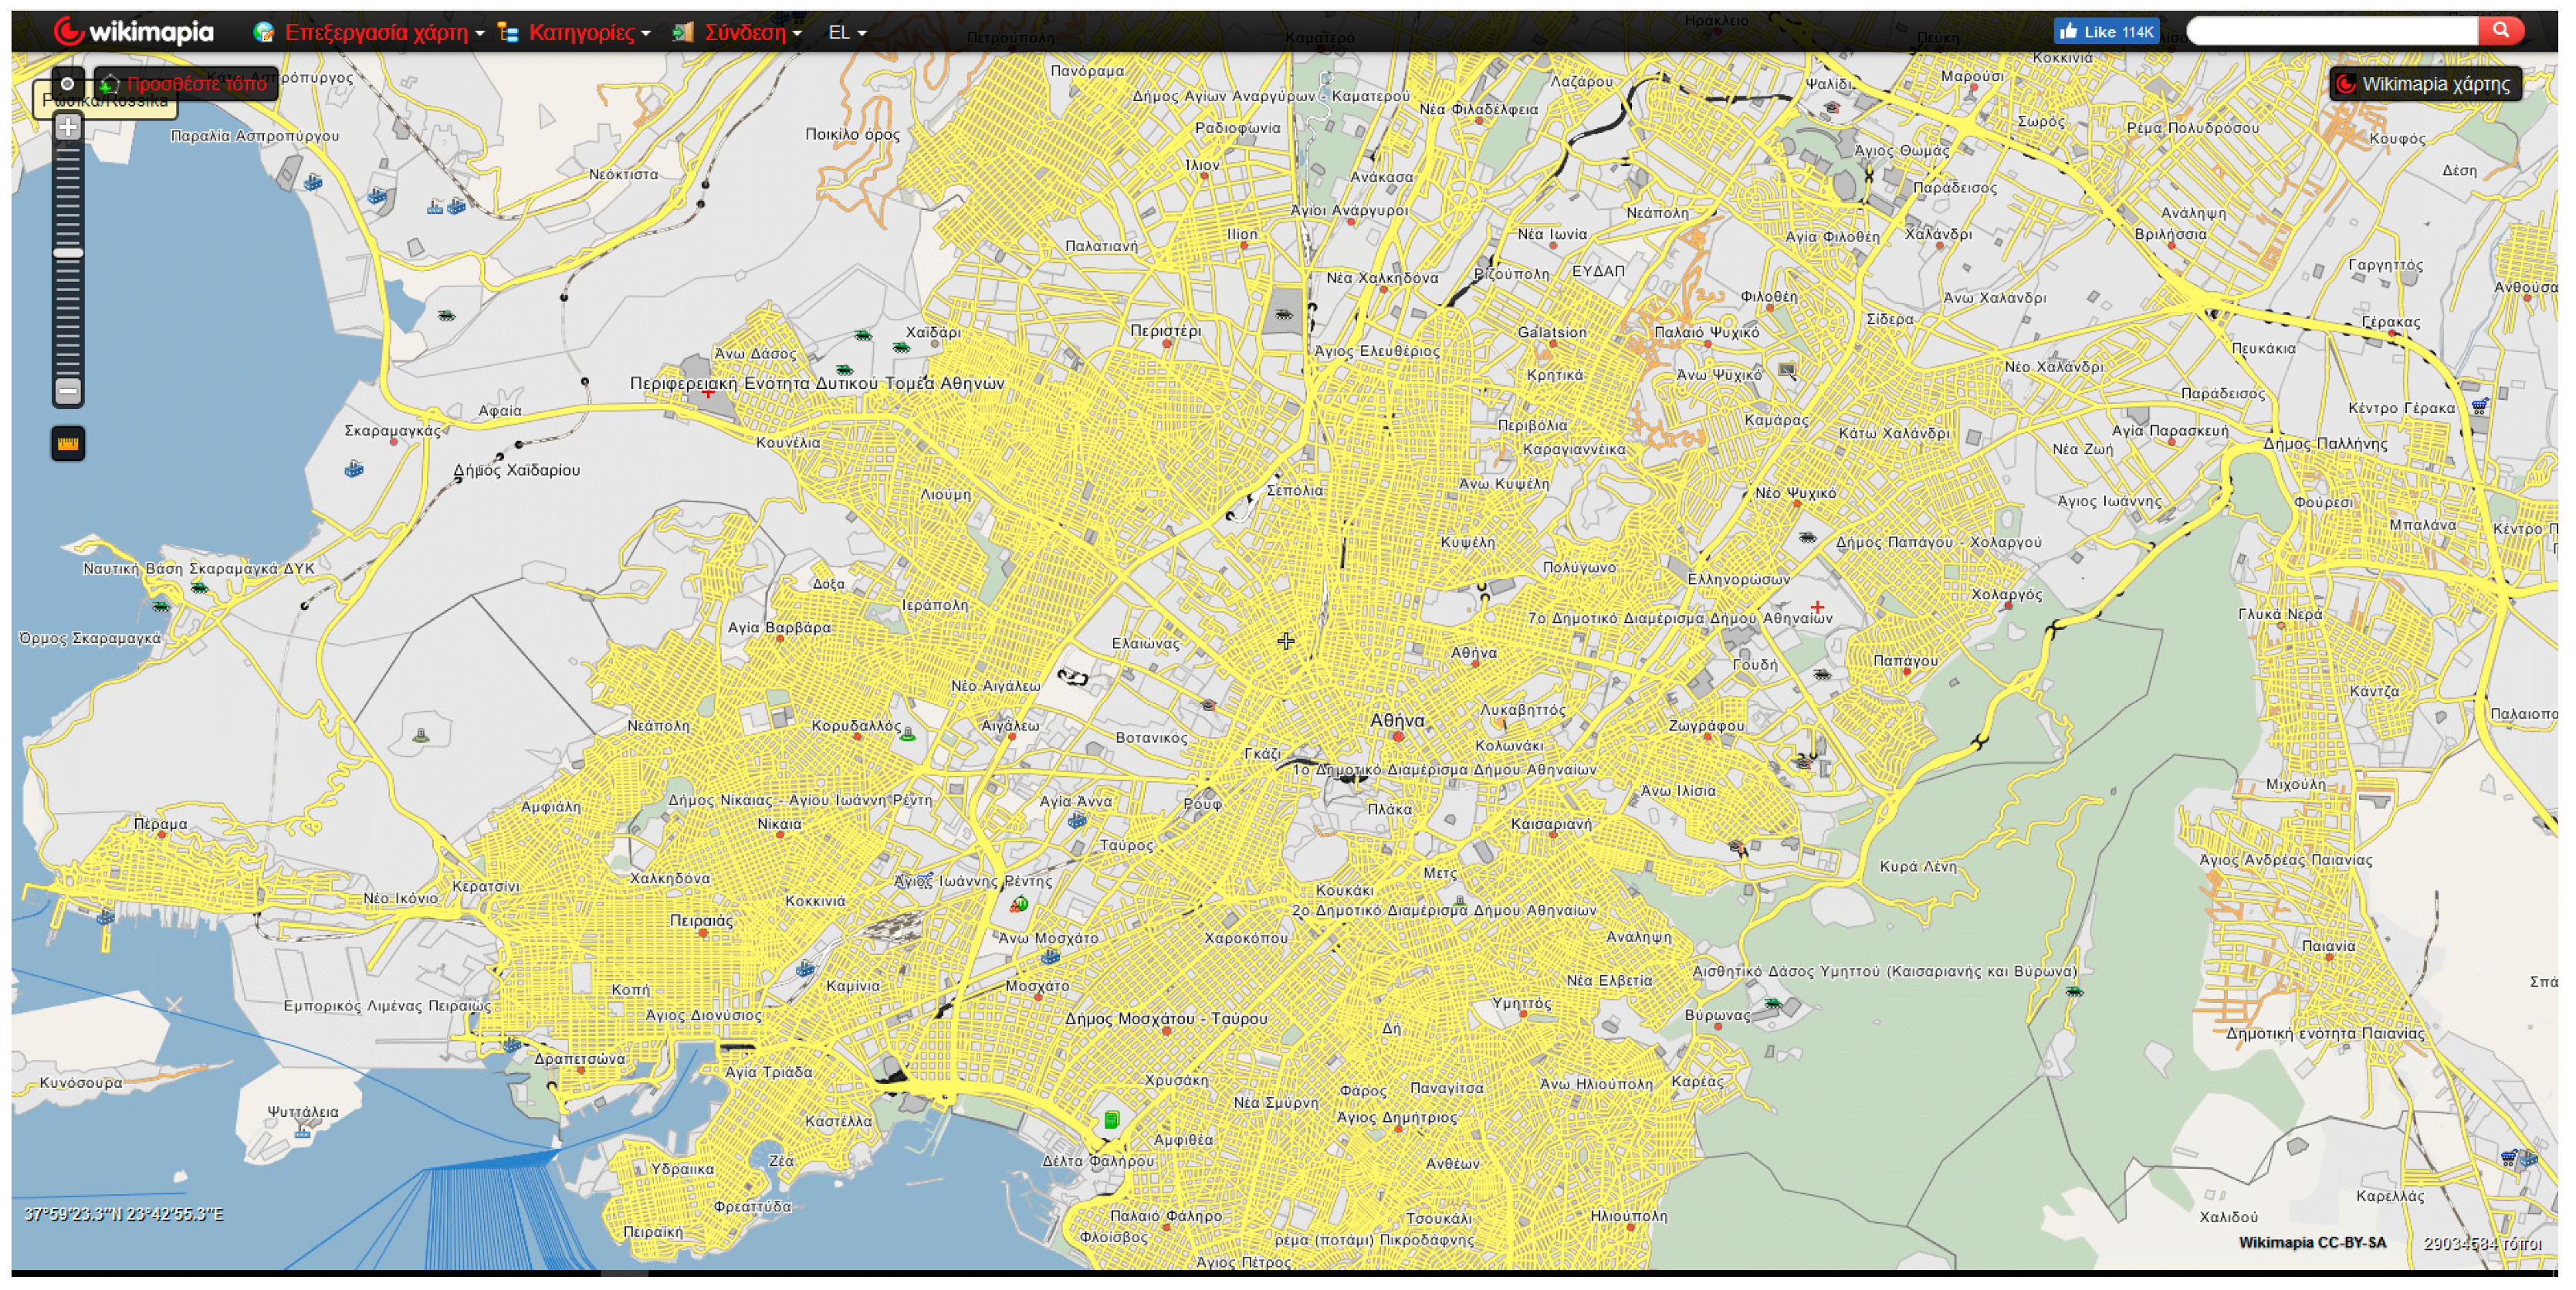The height and width of the screenshot is (1290, 2576).
Task: Open the Σύνδεση login dropdown
Action: pyautogui.click(x=737, y=32)
